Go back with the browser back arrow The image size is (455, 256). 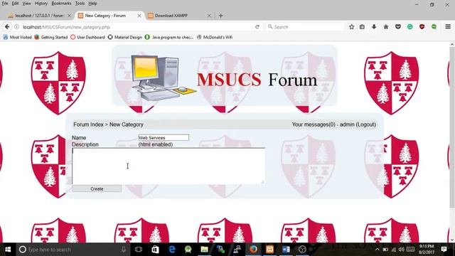coord(7,27)
